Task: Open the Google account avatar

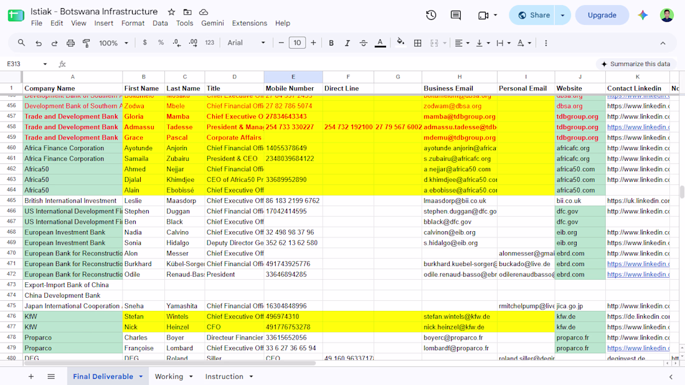Action: coord(667,16)
